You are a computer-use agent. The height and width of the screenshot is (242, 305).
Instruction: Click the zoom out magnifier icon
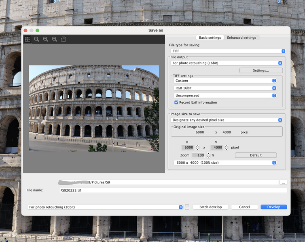(55, 39)
